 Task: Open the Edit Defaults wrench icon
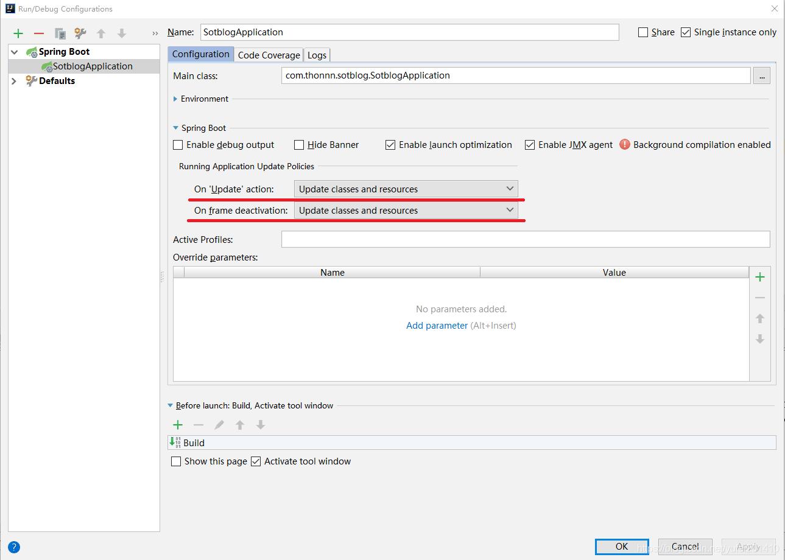80,33
